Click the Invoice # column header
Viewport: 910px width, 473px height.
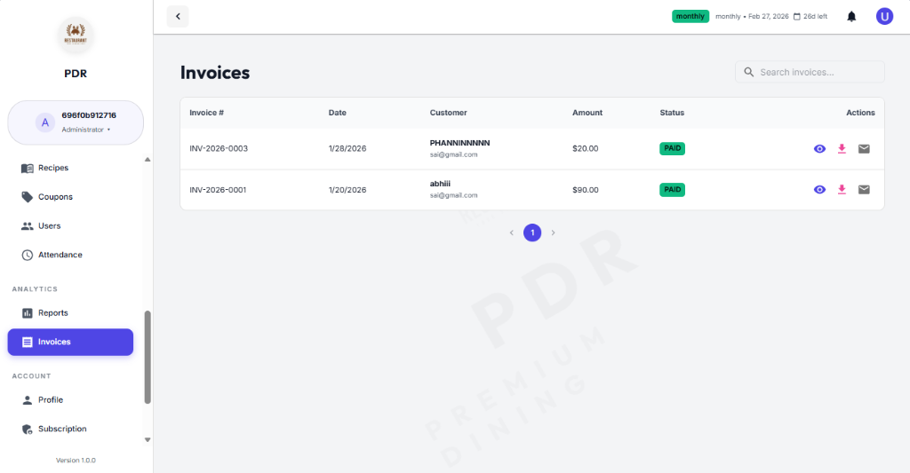click(x=206, y=113)
